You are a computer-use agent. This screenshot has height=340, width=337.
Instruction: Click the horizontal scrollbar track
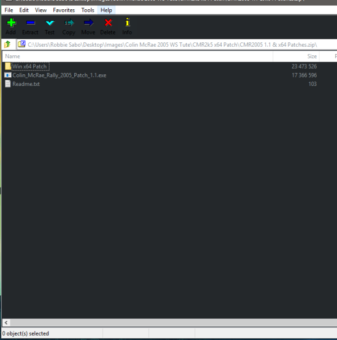(x=174, y=323)
